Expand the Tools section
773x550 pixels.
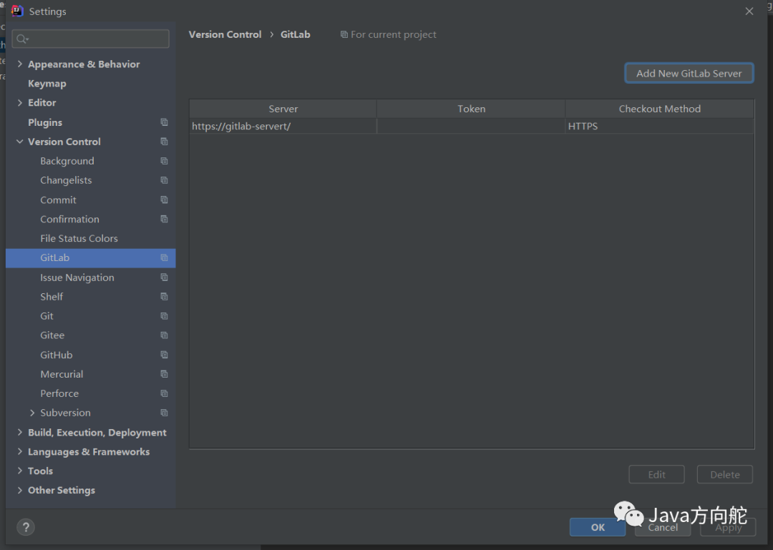pyautogui.click(x=20, y=471)
